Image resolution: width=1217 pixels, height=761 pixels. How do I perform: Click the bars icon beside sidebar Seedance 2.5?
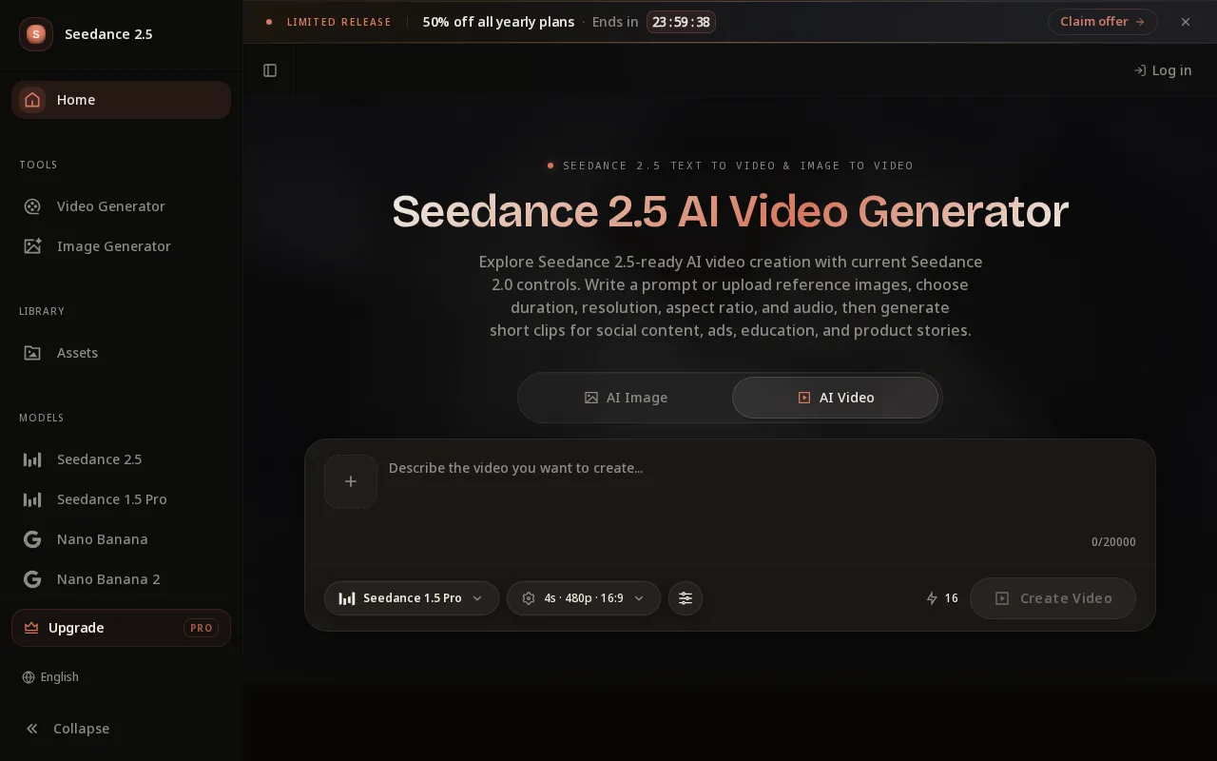tap(32, 459)
